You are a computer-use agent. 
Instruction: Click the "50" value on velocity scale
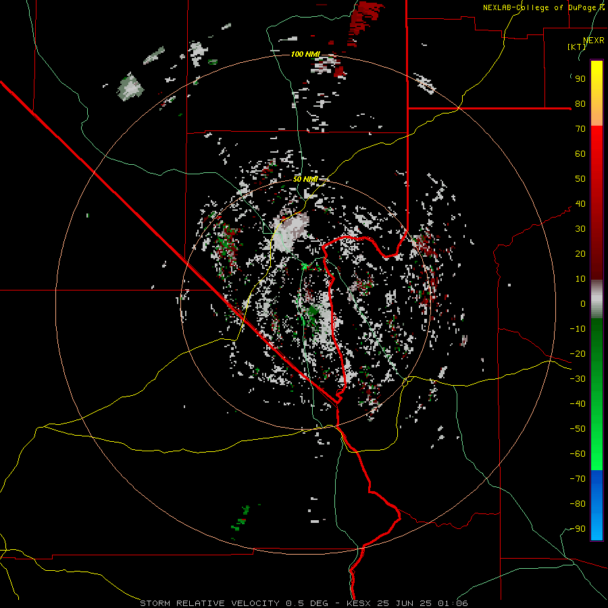580,179
